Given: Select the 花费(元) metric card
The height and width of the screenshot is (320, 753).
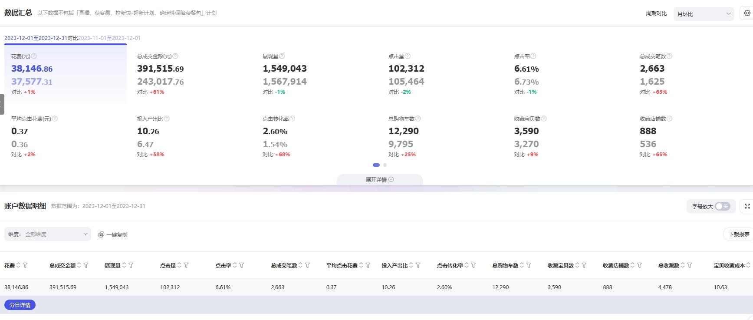Looking at the screenshot, I should [65, 74].
